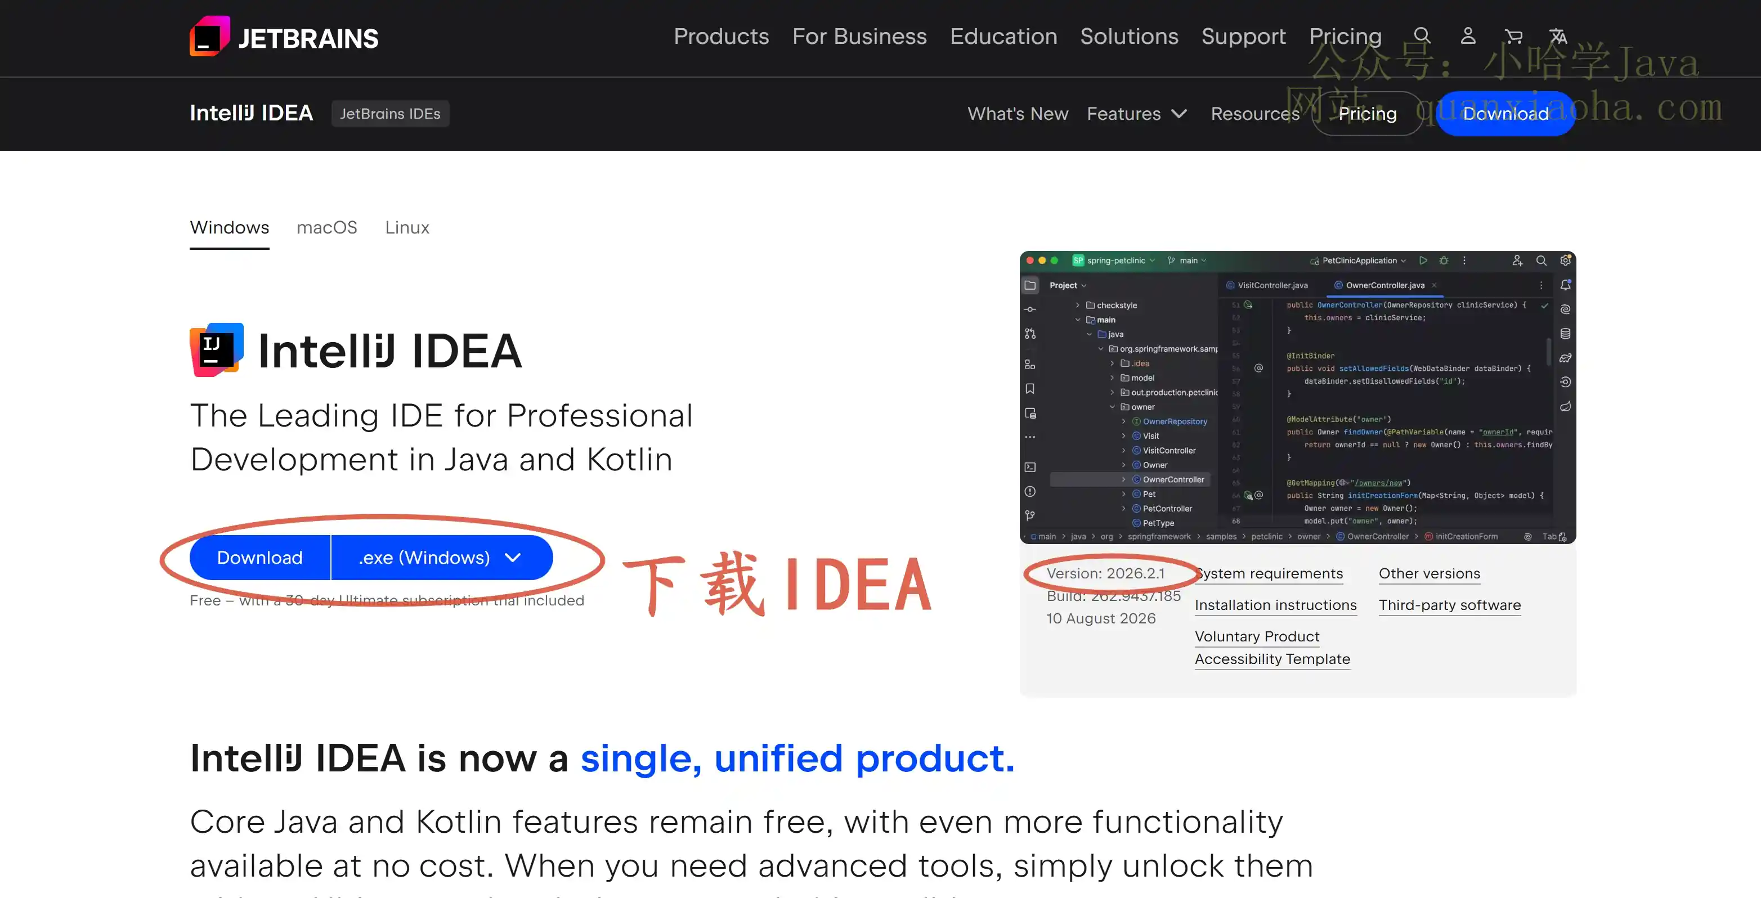Select OwnerRepository in project tree
This screenshot has height=898, width=1761.
(1175, 421)
